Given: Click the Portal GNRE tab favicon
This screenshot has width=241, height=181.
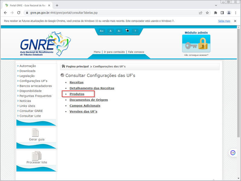Looking at the screenshot, I should (7, 5).
